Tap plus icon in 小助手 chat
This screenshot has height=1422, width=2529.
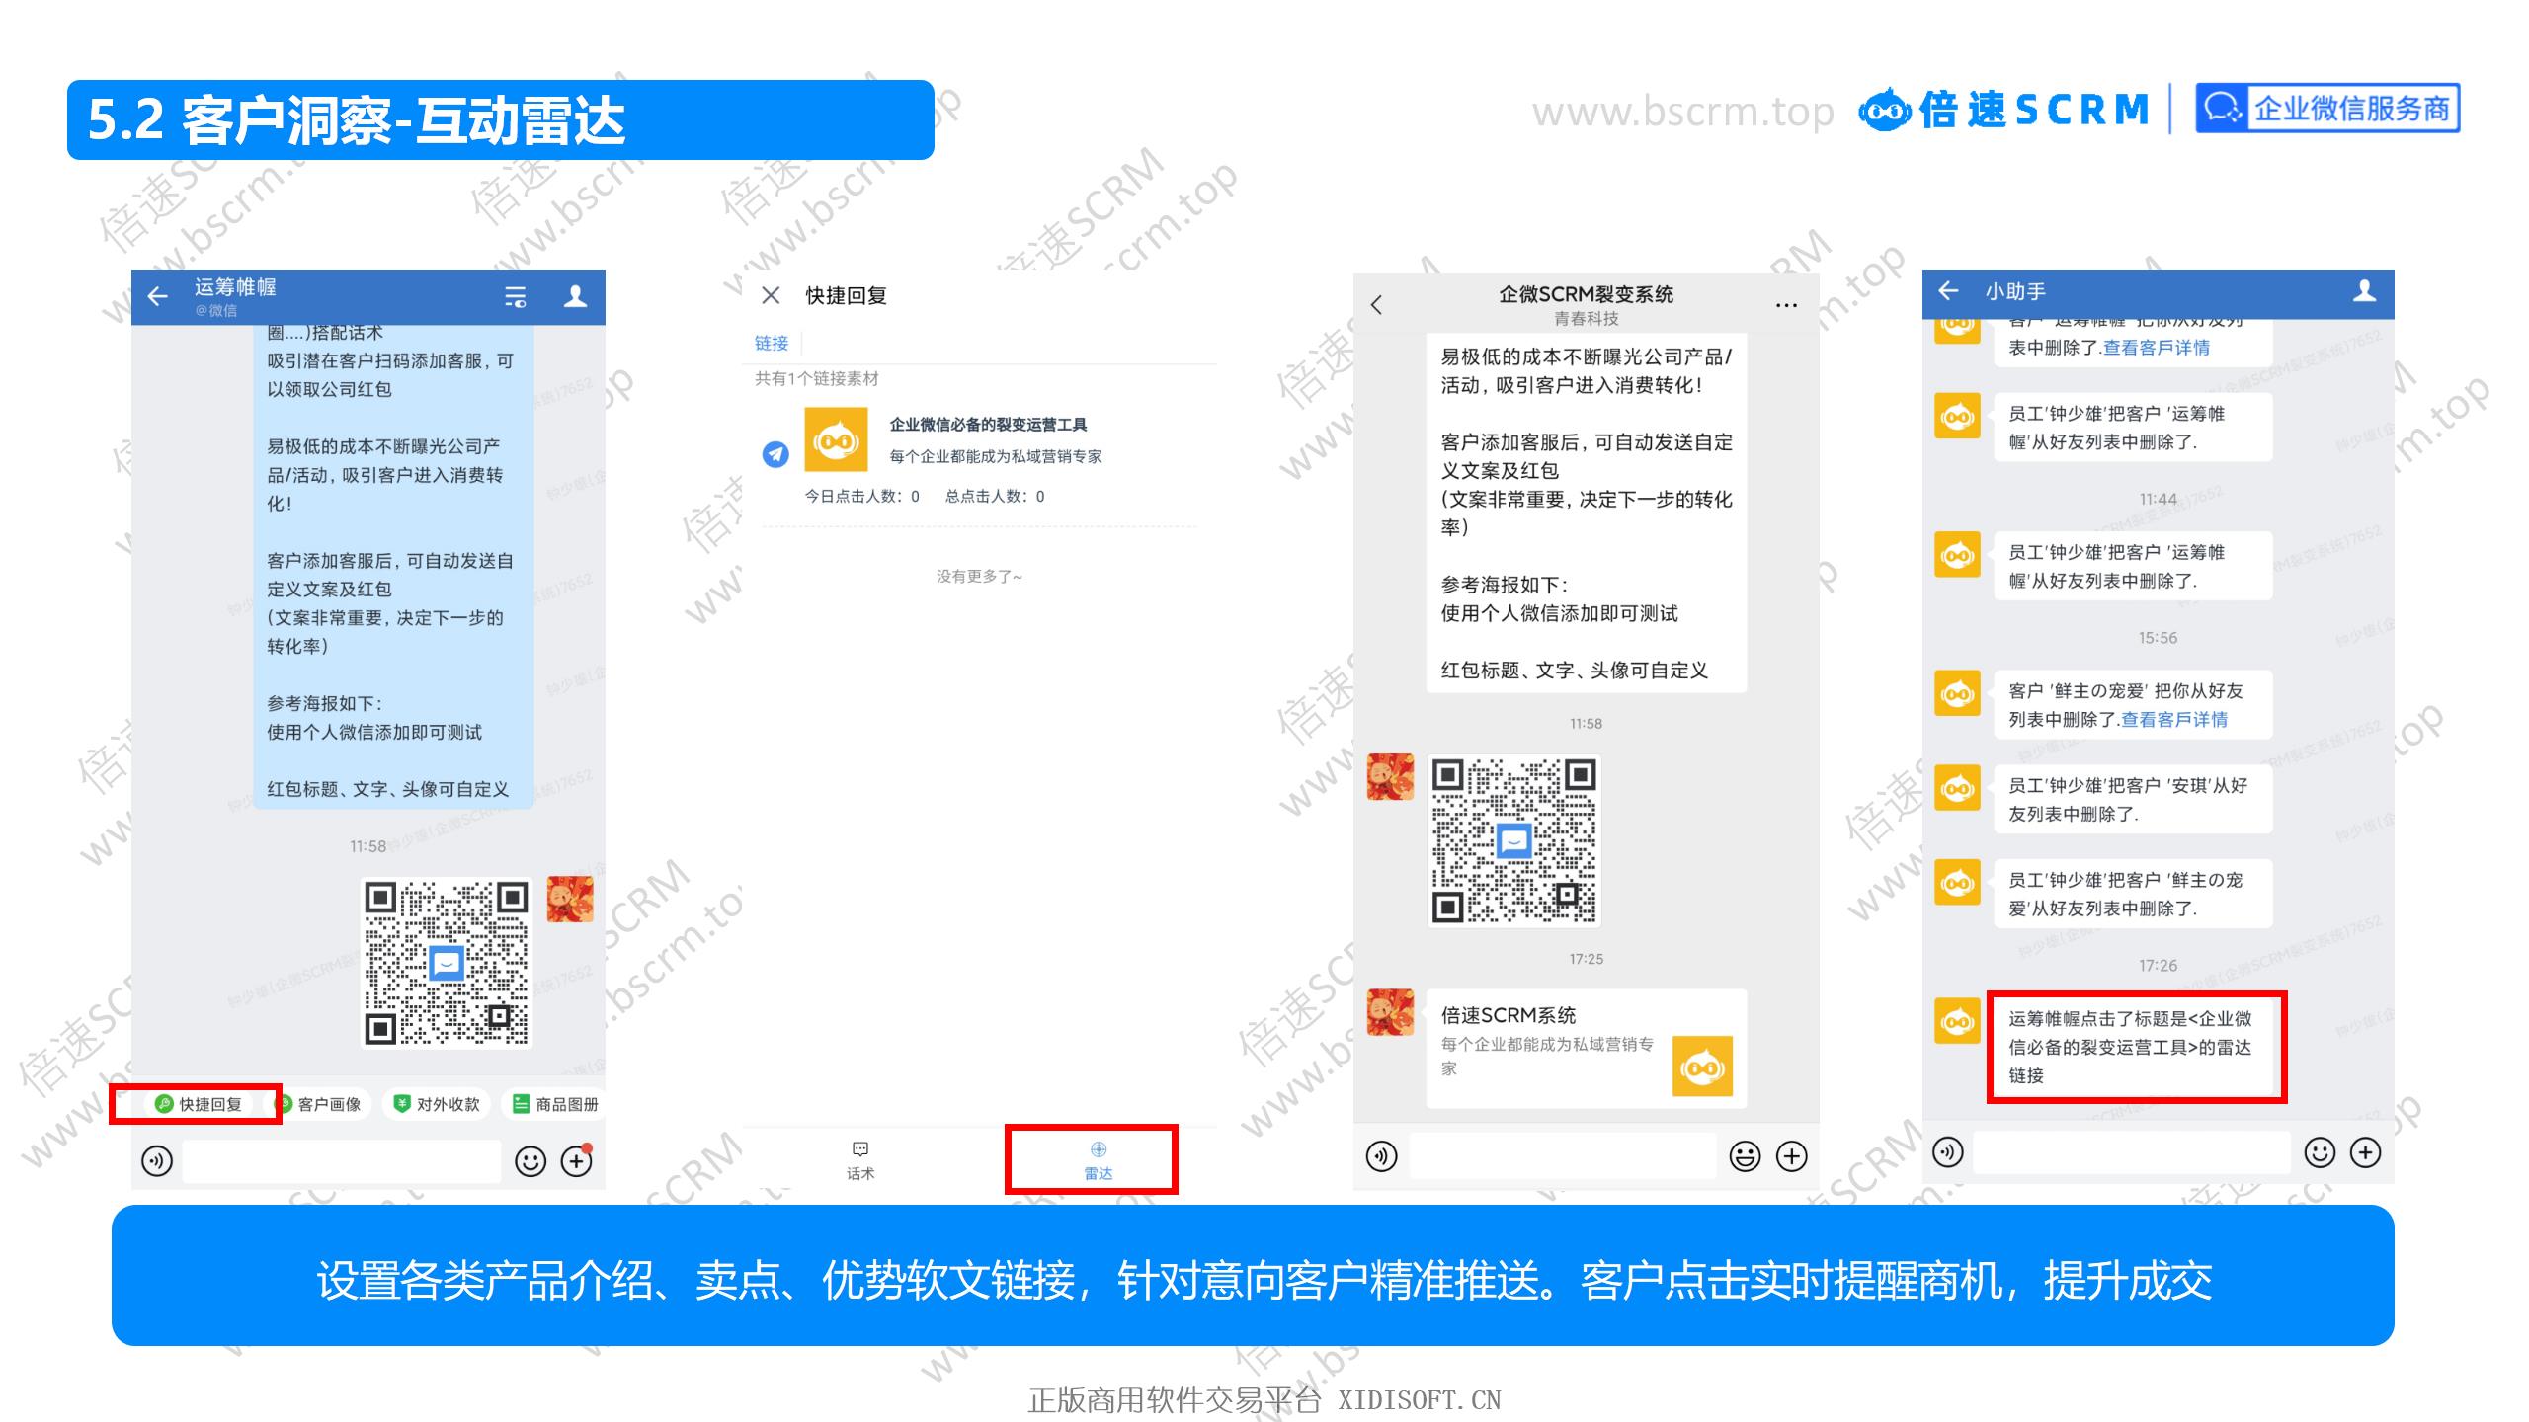point(2365,1151)
